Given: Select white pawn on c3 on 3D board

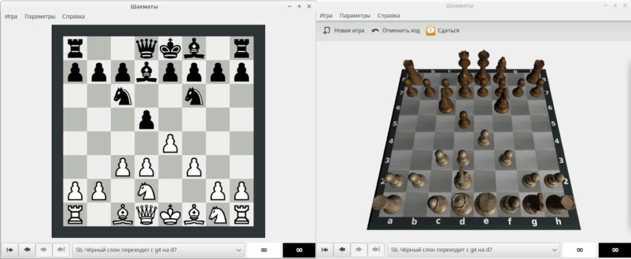Looking at the screenshot, I should pyautogui.click(x=441, y=158).
